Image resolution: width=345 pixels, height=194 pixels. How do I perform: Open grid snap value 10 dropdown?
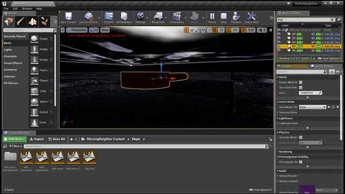pos(221,30)
